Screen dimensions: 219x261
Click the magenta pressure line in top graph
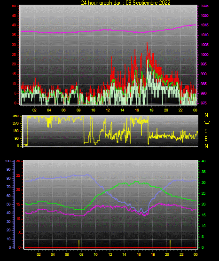108,30
